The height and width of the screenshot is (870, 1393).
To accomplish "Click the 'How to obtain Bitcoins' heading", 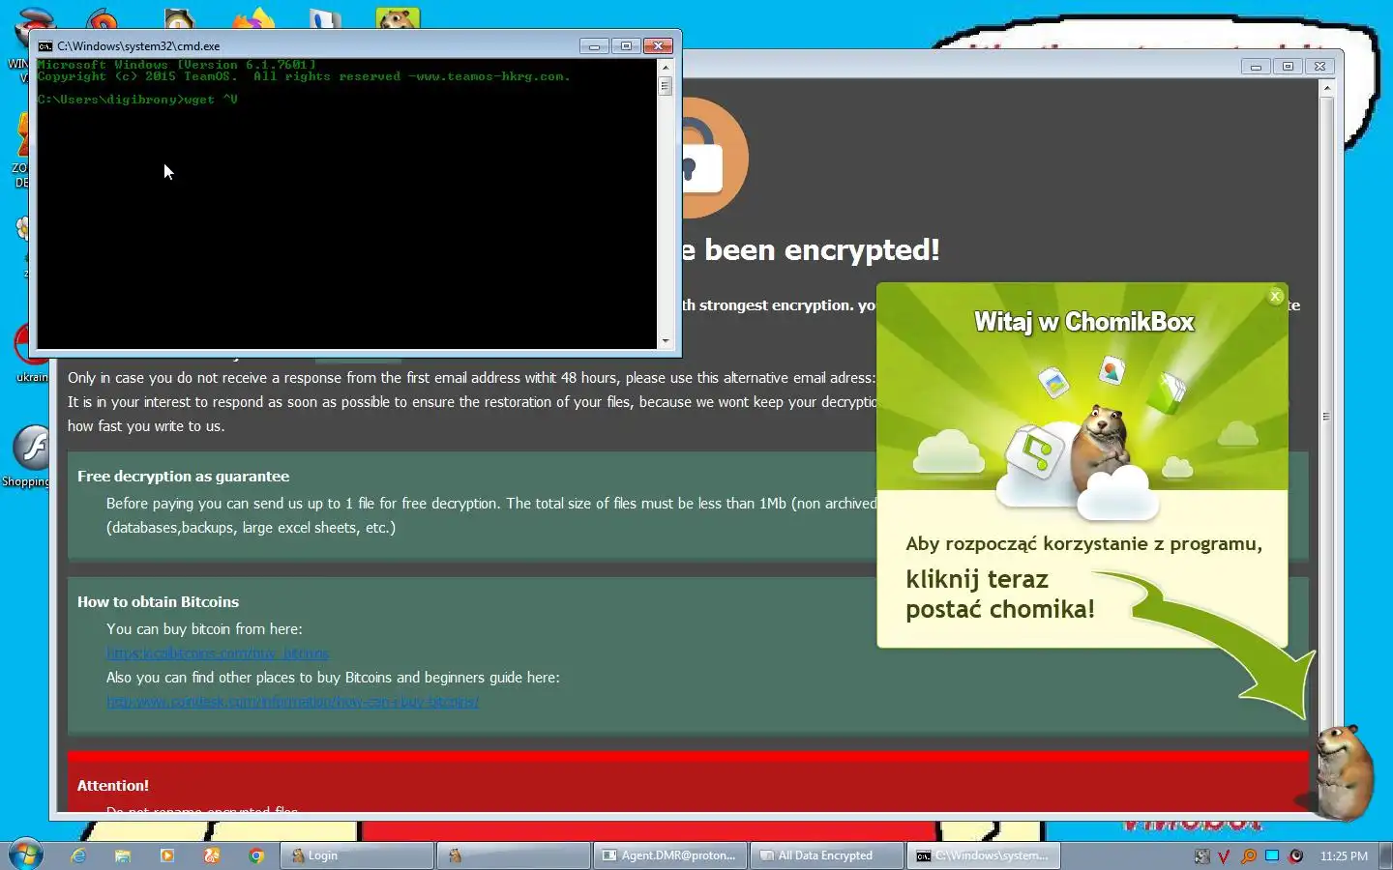I will 158,602.
